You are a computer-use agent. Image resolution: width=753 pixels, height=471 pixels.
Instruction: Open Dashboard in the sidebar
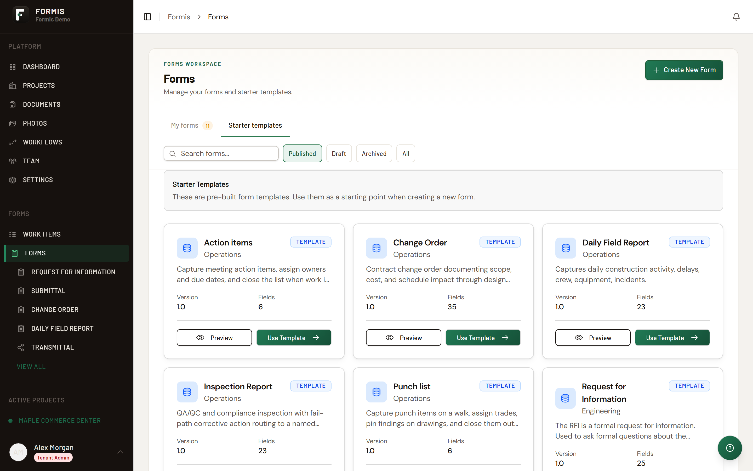click(x=67, y=67)
